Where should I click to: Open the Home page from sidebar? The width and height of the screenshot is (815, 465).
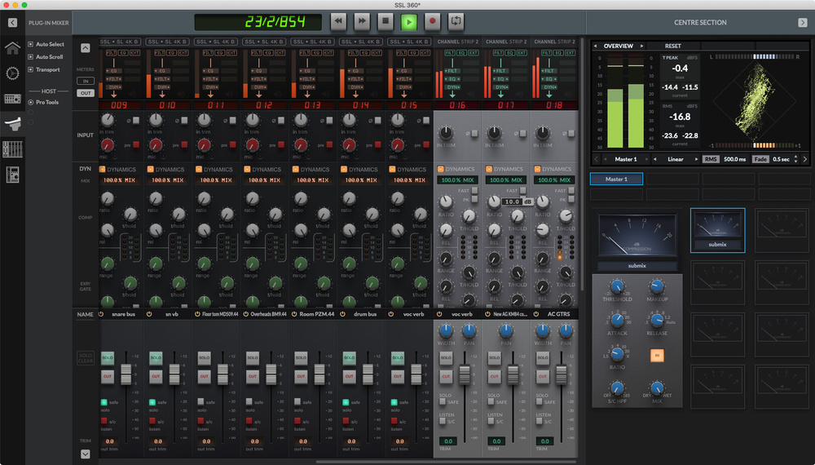click(x=12, y=48)
